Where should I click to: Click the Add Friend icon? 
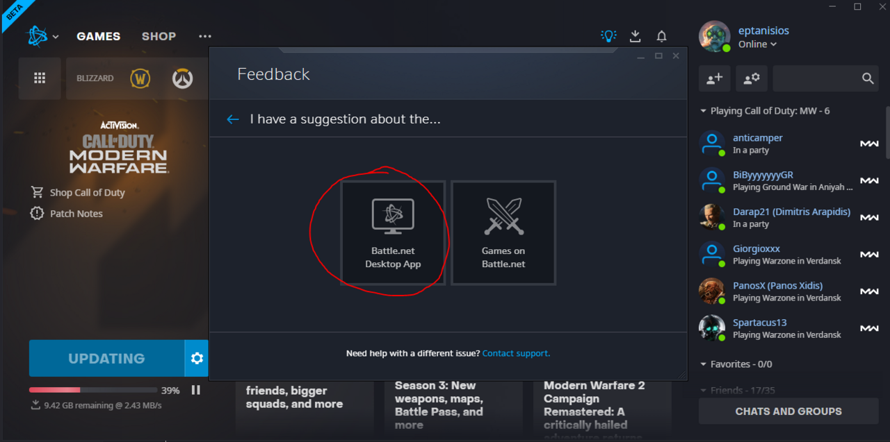click(x=715, y=78)
